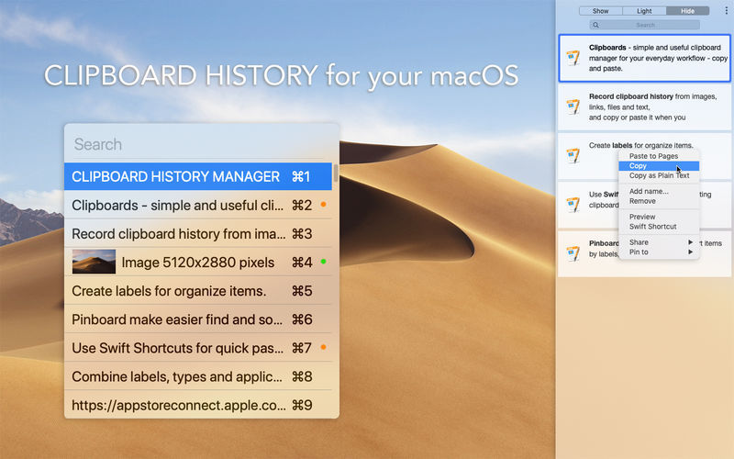734x459 pixels.
Task: Select 'https://appstoreconnect.apple.co...' row
Action: [x=198, y=405]
